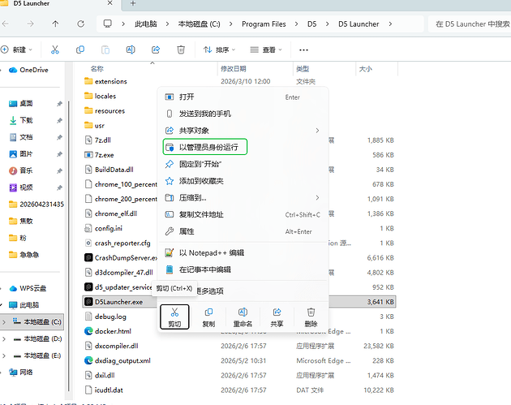Image resolution: width=511 pixels, height=405 pixels.
Task: Open new tab with plus button
Action: point(133,3)
